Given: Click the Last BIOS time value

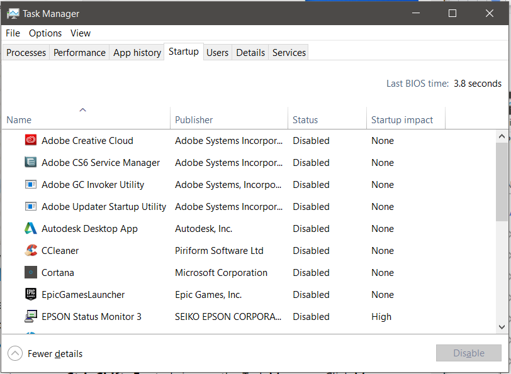Looking at the screenshot, I should click(x=478, y=84).
